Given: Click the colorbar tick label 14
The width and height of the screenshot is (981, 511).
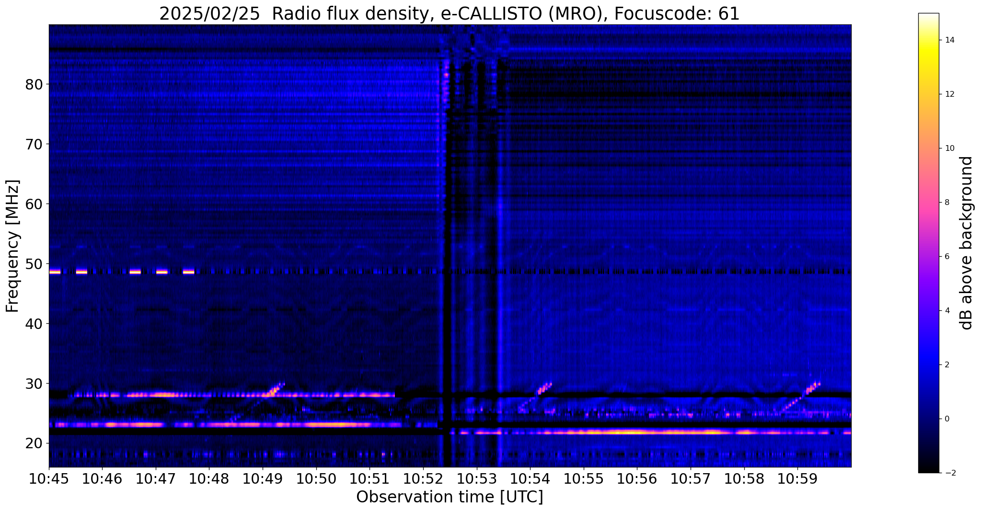Looking at the screenshot, I should 949,40.
